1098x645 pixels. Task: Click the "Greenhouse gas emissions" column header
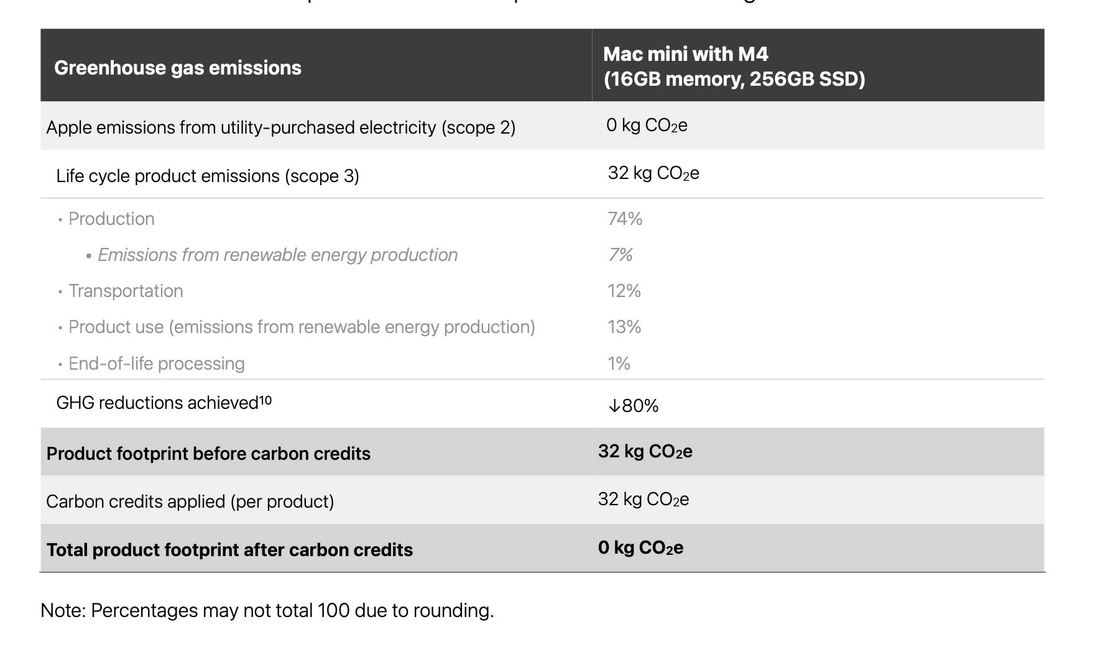click(178, 68)
